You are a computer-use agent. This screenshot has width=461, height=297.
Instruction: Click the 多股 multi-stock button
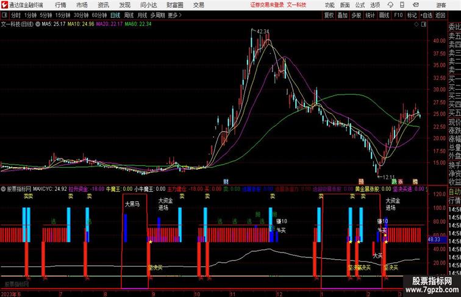click(x=356, y=15)
